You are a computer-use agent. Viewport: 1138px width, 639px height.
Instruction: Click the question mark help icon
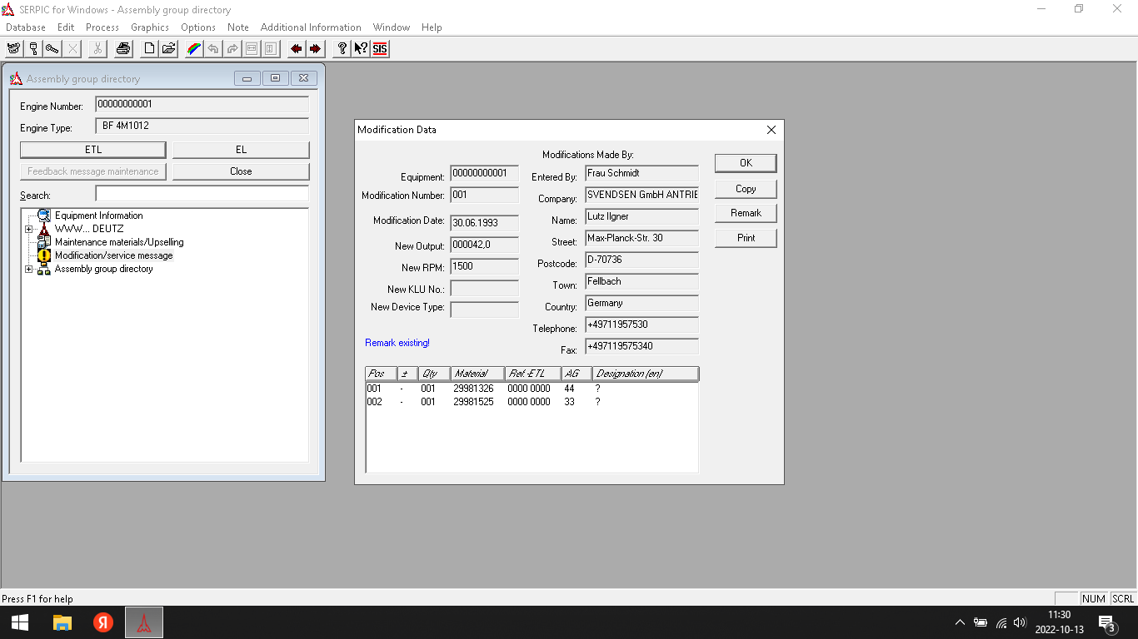pyautogui.click(x=342, y=49)
